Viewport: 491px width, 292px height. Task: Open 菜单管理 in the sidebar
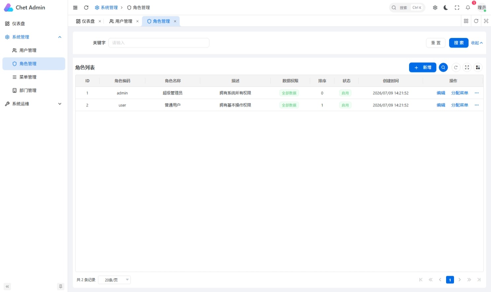pyautogui.click(x=34, y=77)
